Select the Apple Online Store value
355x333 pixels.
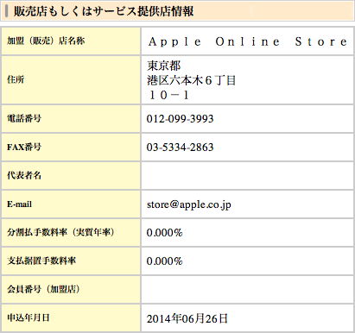coord(248,41)
